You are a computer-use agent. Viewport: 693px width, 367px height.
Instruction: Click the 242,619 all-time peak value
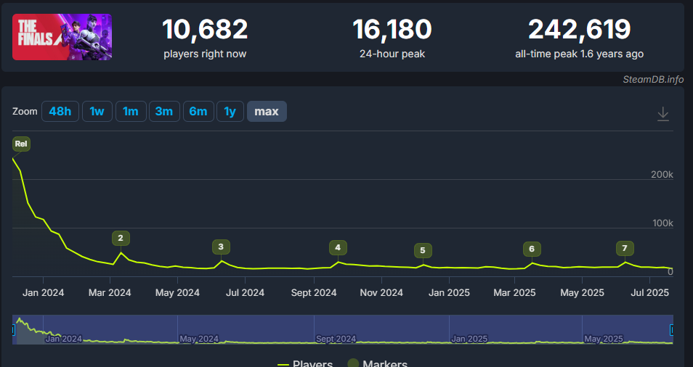click(x=580, y=30)
